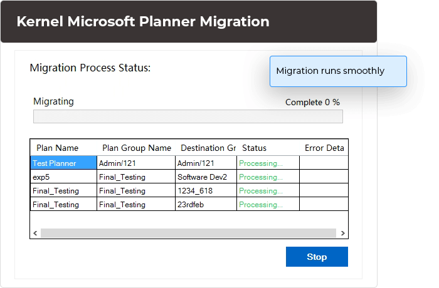Click the 23rdfeb destination cell
Viewport: 439px width, 288px height.
coord(206,204)
